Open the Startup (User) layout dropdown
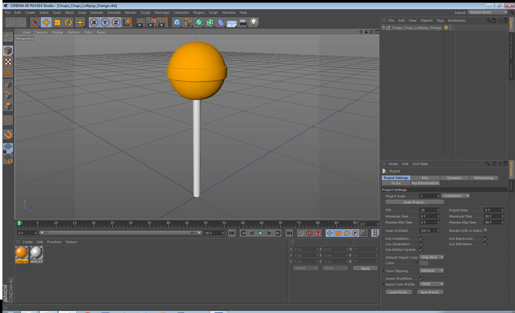Screen dimensions: 515x313 [x=488, y=12]
